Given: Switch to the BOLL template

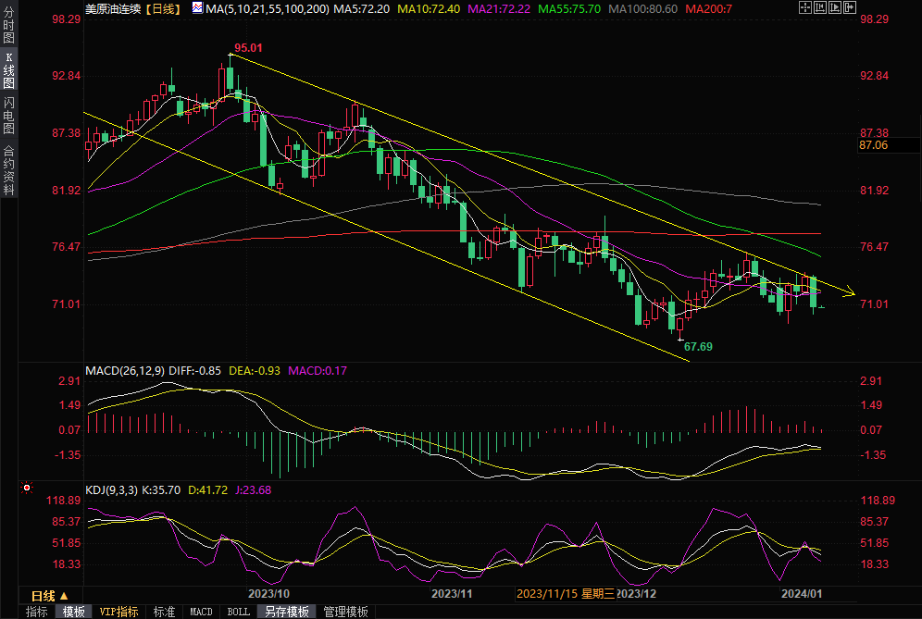Looking at the screenshot, I should point(238,612).
